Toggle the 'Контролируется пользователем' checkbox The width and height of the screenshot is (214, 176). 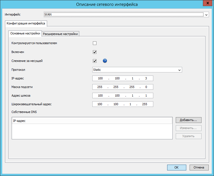(x=95, y=43)
